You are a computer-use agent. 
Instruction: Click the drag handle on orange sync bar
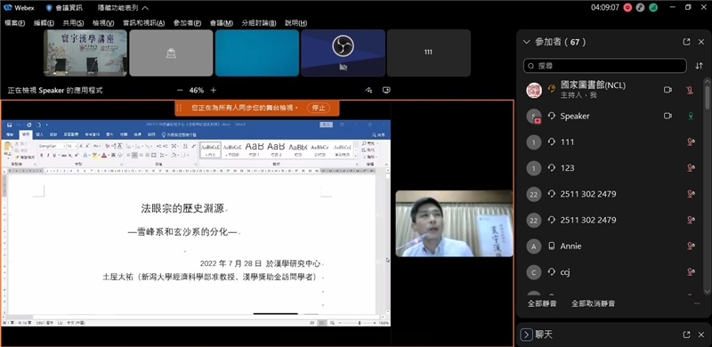click(x=179, y=108)
